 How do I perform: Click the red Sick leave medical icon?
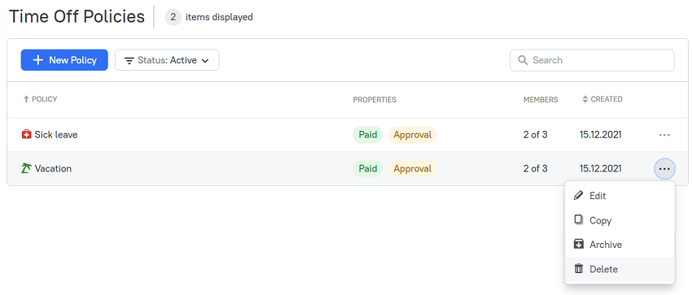point(26,134)
